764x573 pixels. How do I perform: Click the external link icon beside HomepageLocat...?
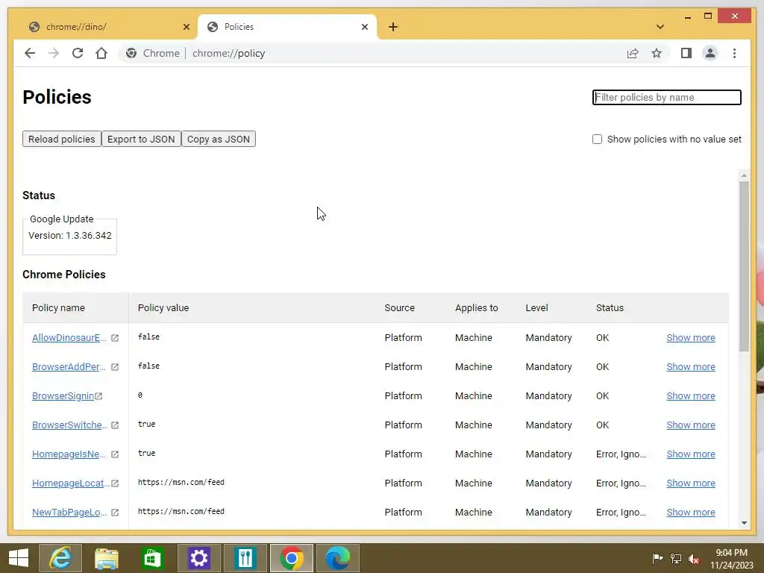click(115, 483)
